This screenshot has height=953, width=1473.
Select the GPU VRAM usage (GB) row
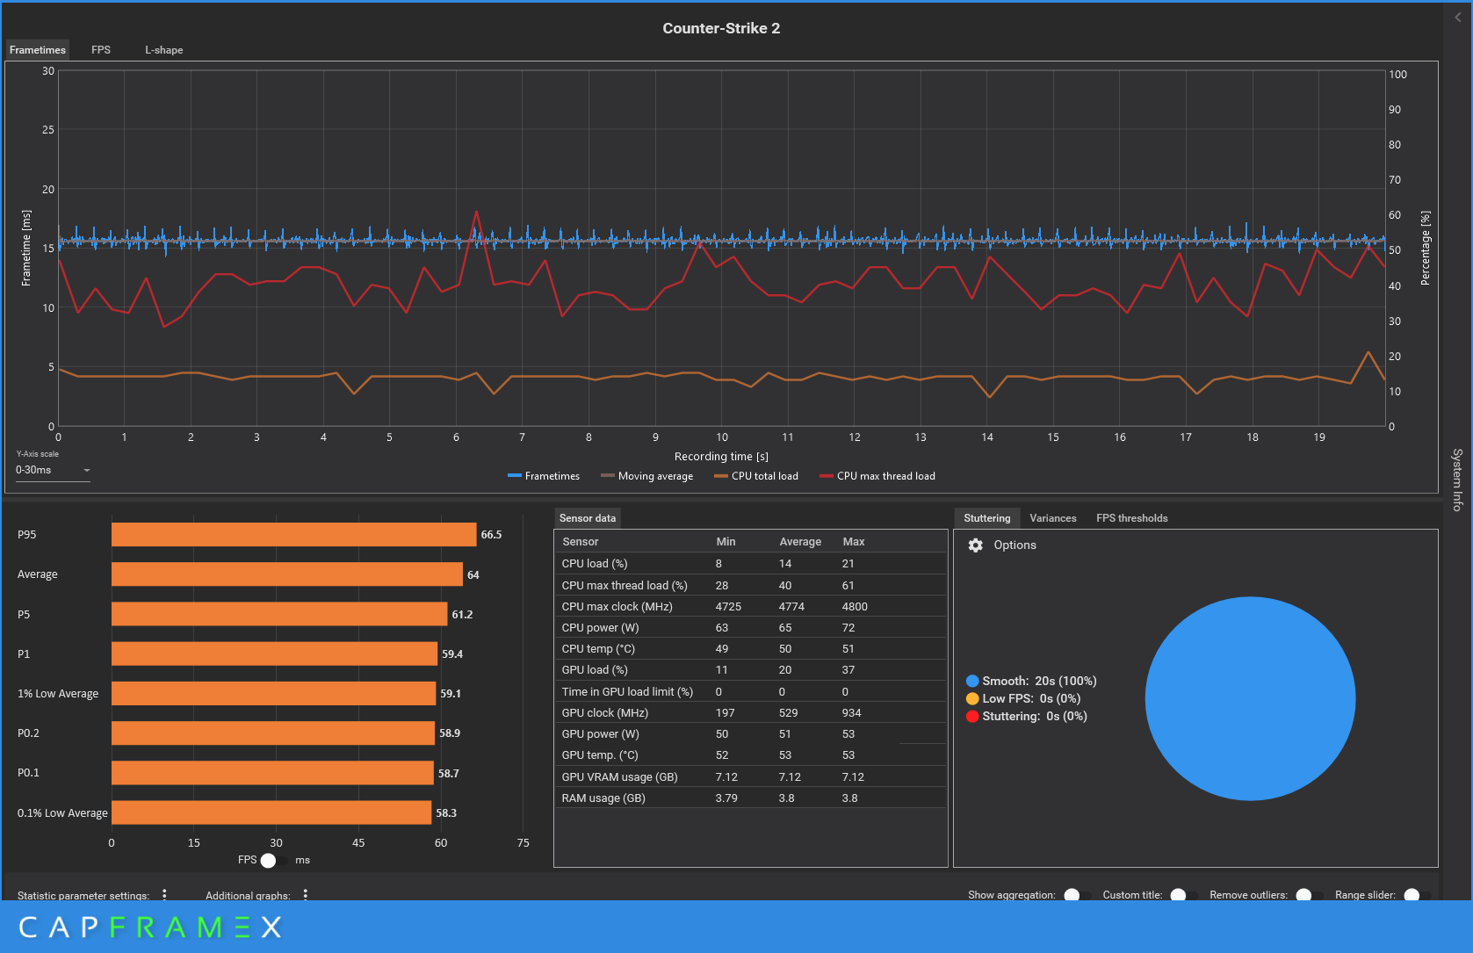[751, 776]
